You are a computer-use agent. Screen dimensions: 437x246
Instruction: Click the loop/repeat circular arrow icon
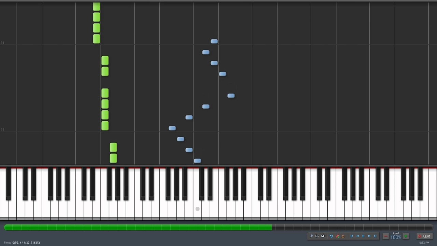pos(331,236)
